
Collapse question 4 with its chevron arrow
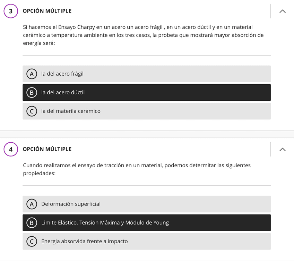tap(282, 149)
